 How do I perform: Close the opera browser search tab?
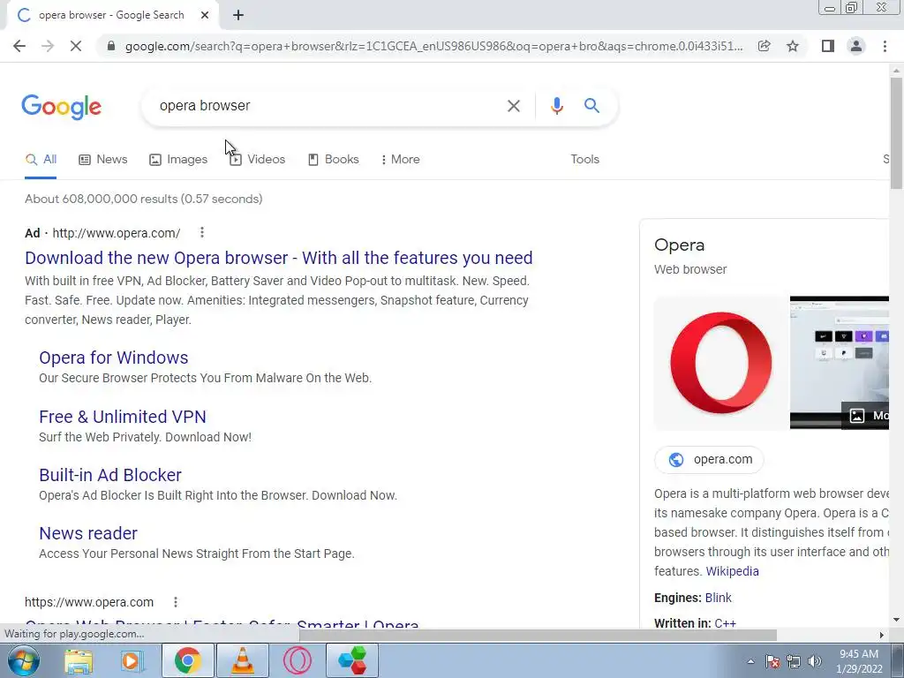click(205, 15)
